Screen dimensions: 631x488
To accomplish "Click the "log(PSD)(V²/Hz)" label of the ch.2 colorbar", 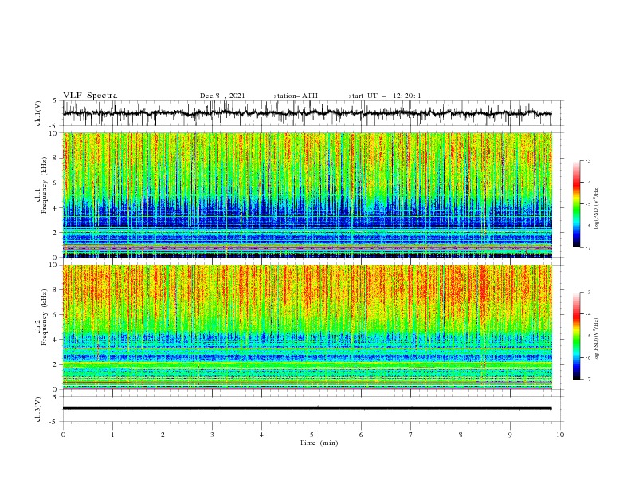I will click(597, 339).
